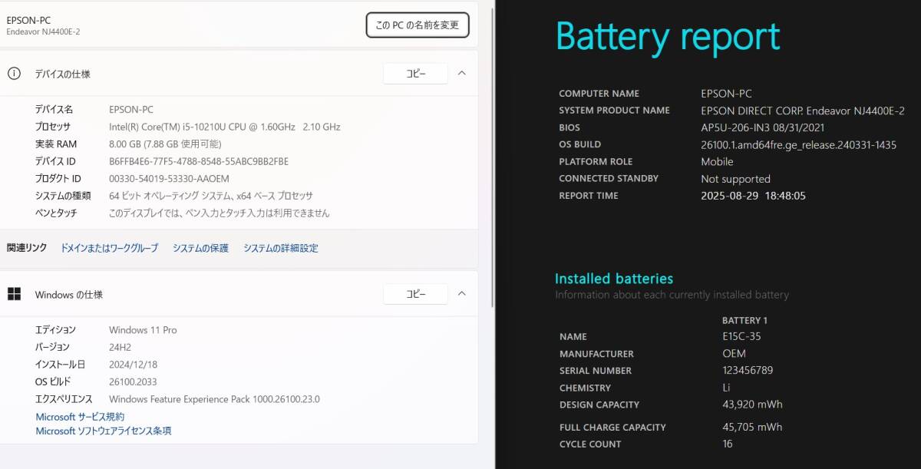The width and height of the screenshot is (921, 469).
Task: Copy the Windows の仕様 details with コピー
Action: click(415, 294)
